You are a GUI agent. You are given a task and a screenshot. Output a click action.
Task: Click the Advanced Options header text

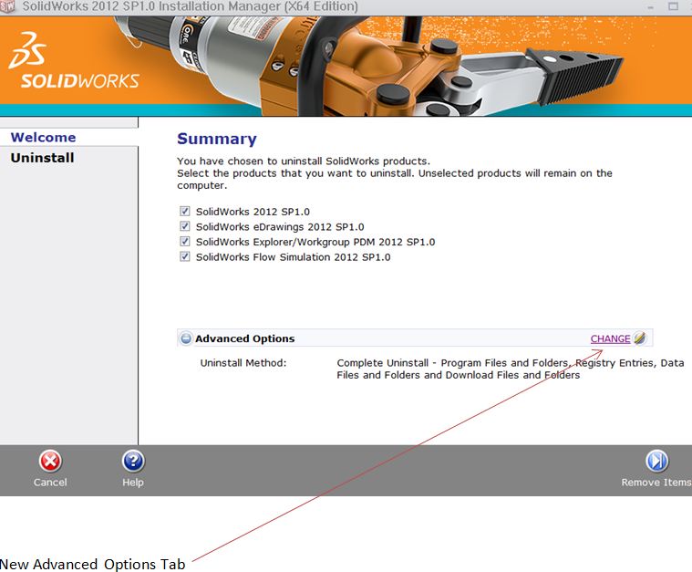244,338
